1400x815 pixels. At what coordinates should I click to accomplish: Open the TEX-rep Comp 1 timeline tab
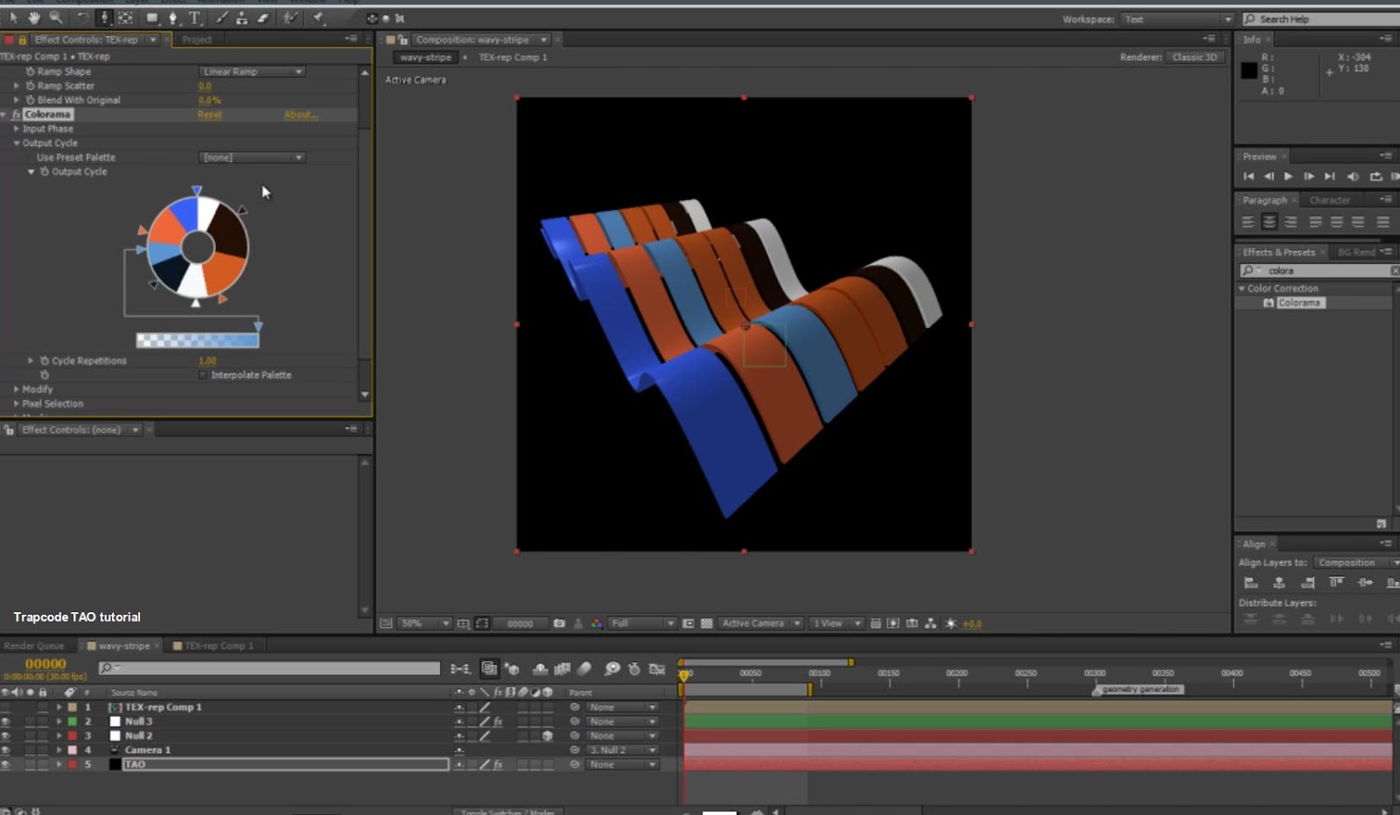pos(218,646)
